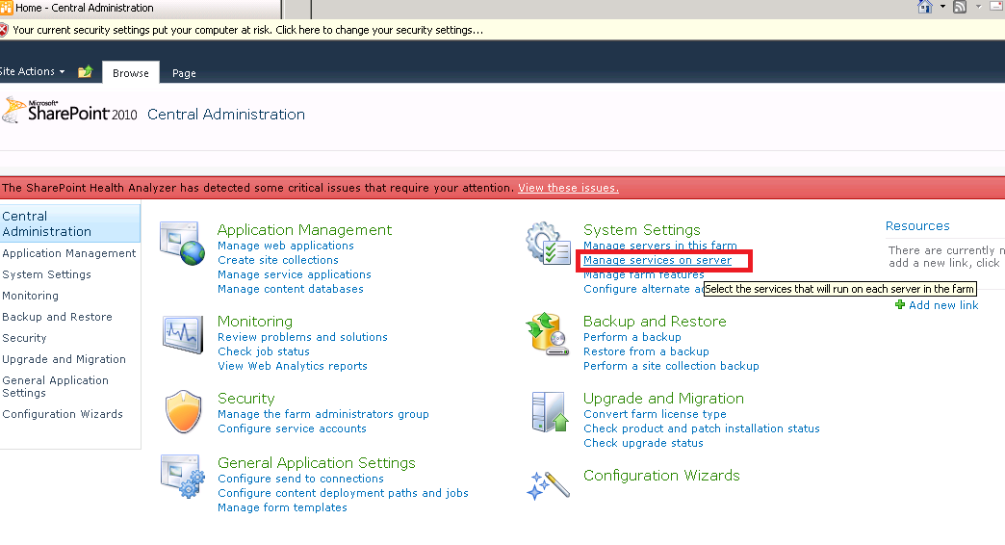Switch to the Browse ribbon tab

point(131,73)
